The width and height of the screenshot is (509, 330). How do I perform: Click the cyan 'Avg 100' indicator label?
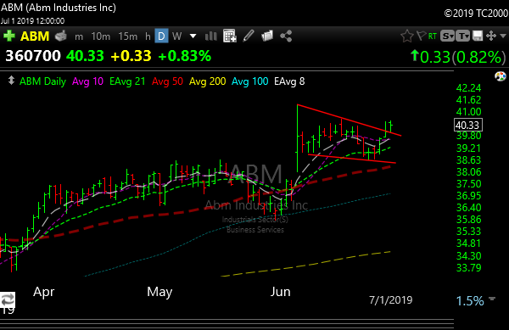tap(250, 81)
